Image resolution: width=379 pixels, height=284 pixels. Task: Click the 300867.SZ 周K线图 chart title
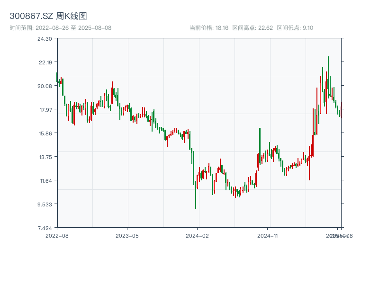tap(48, 16)
